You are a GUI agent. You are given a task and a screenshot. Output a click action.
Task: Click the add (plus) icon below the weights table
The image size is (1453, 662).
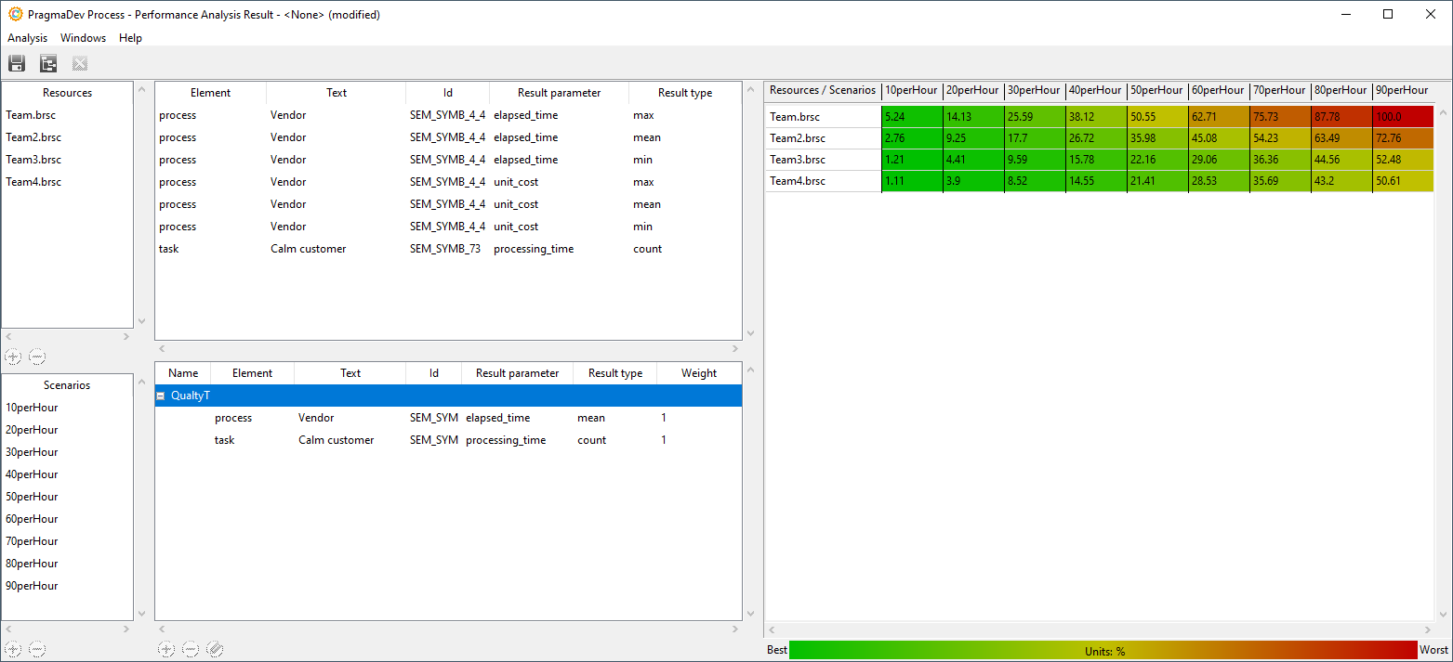click(165, 649)
